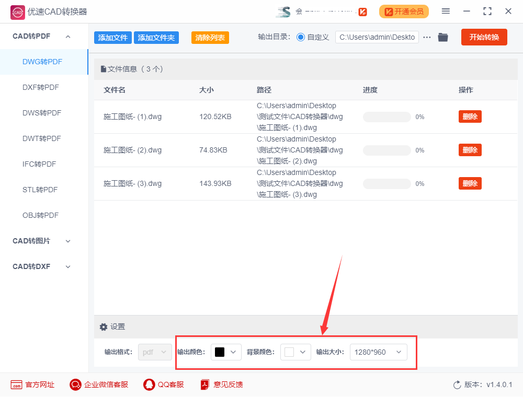Click the 开始转换 button

tap(484, 37)
